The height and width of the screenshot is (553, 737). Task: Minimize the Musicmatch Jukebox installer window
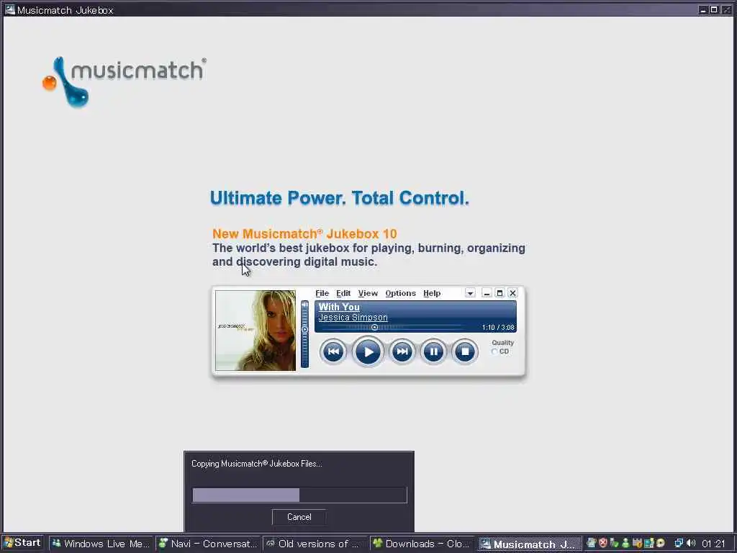pos(703,9)
